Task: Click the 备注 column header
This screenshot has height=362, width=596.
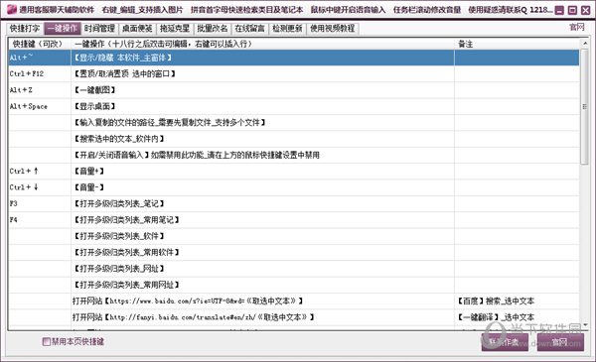Action: click(517, 44)
